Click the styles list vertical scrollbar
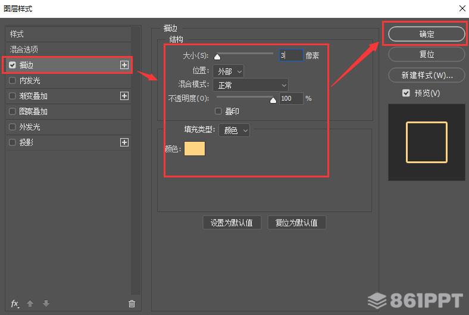This screenshot has width=469, height=315. pyautogui.click(x=136, y=161)
